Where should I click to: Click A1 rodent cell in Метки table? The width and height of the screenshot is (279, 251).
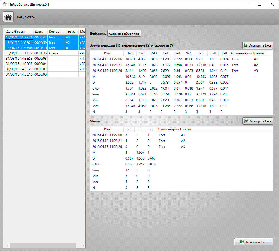183,135
